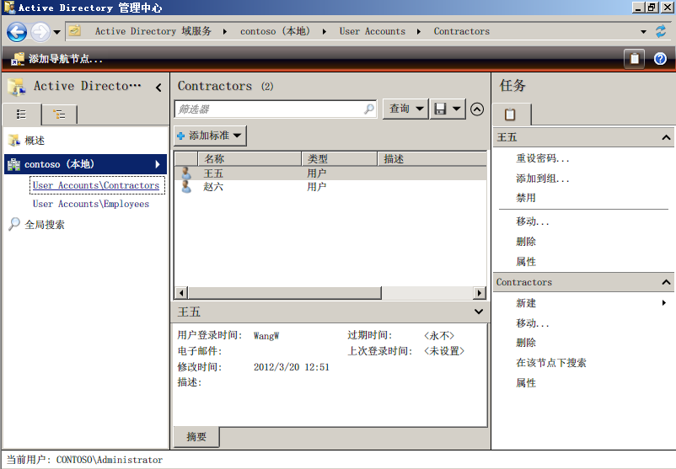Click the Active Directory 域服务 breadcrumb
This screenshot has height=469, width=676.
coord(153,31)
